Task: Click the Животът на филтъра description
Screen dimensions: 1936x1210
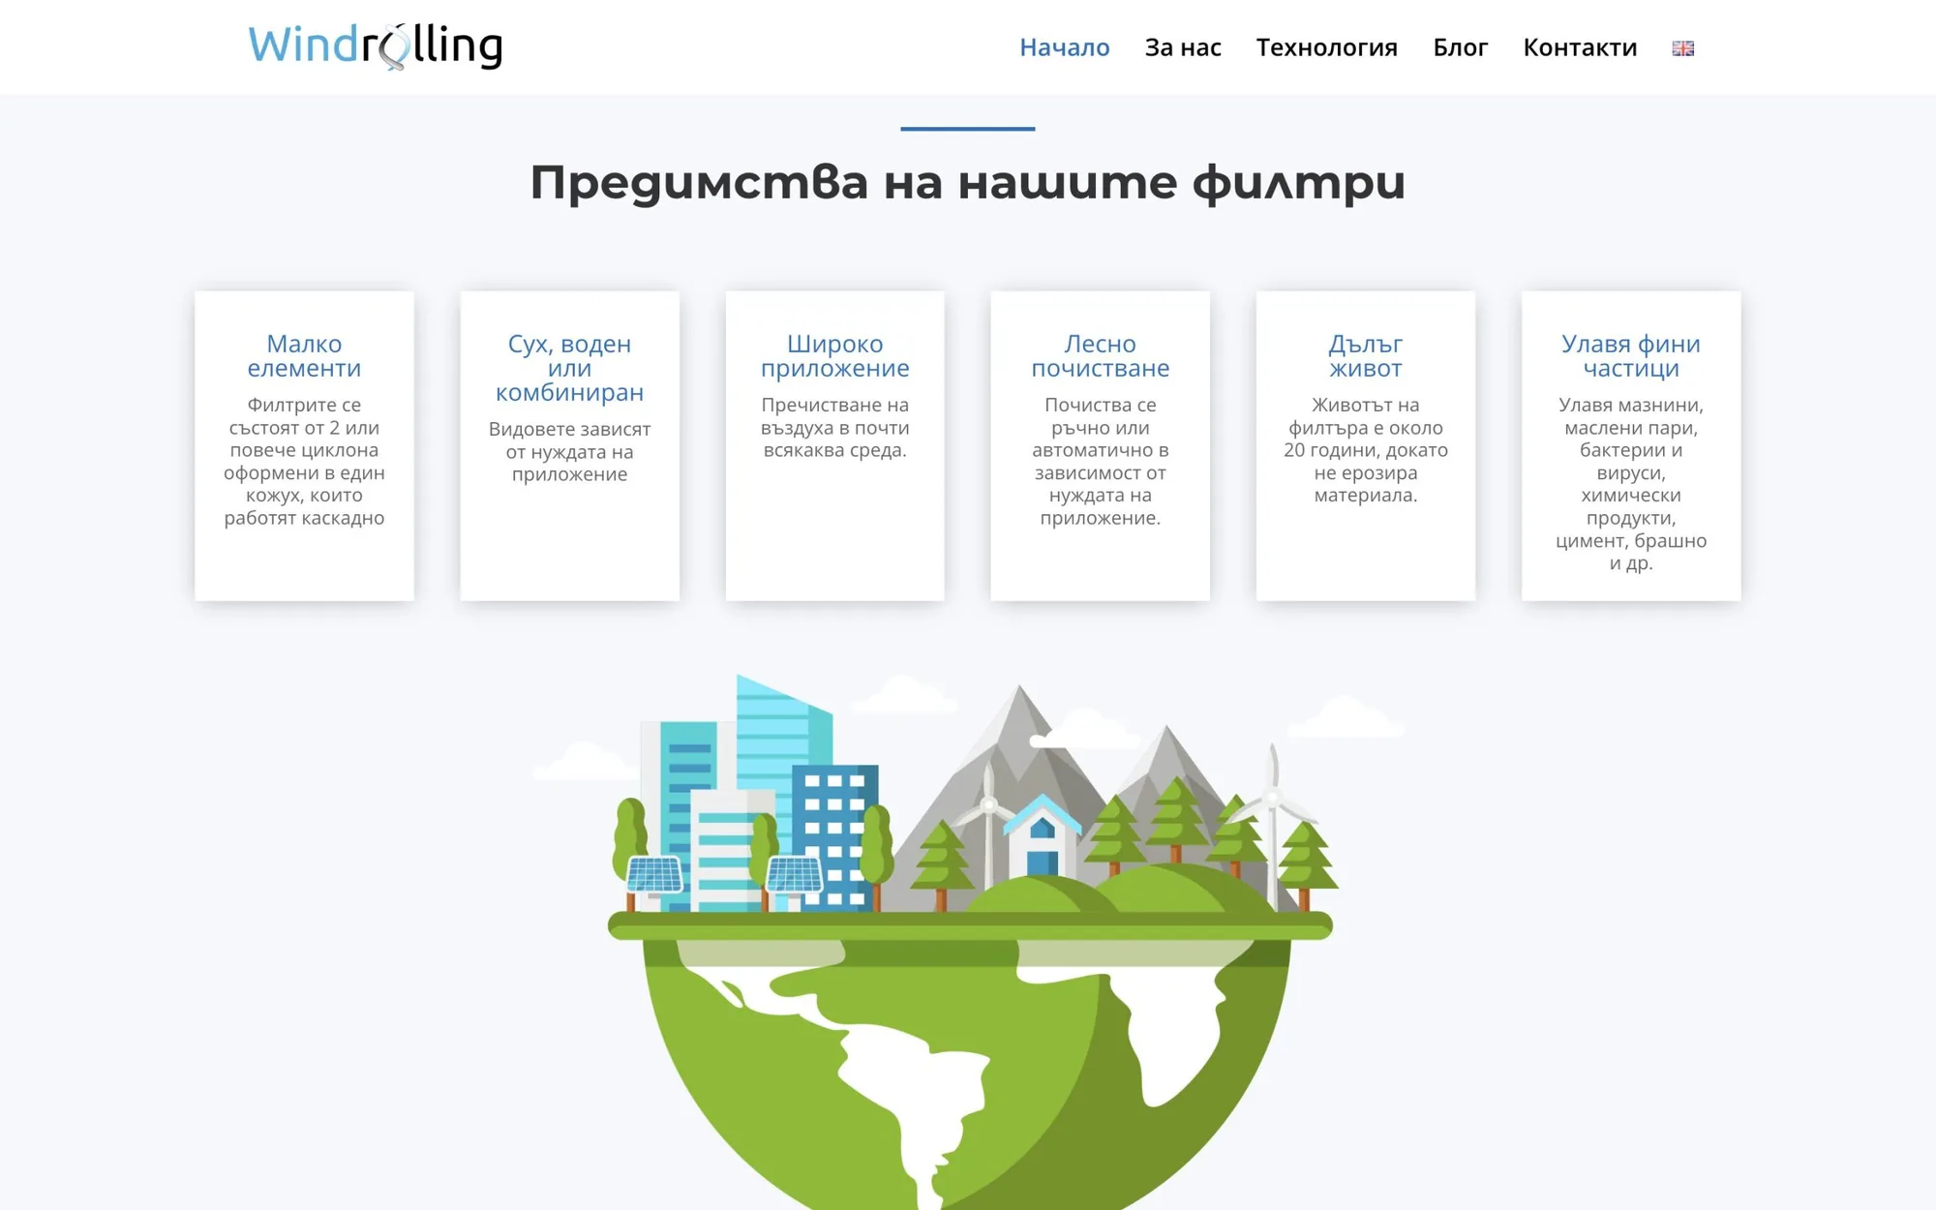Action: tap(1365, 450)
